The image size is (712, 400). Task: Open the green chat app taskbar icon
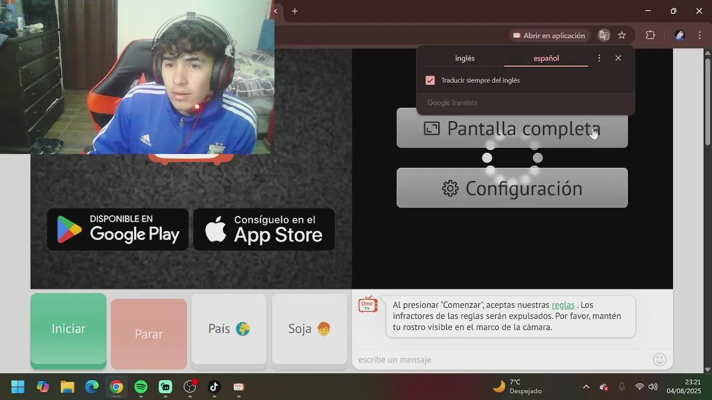(165, 387)
